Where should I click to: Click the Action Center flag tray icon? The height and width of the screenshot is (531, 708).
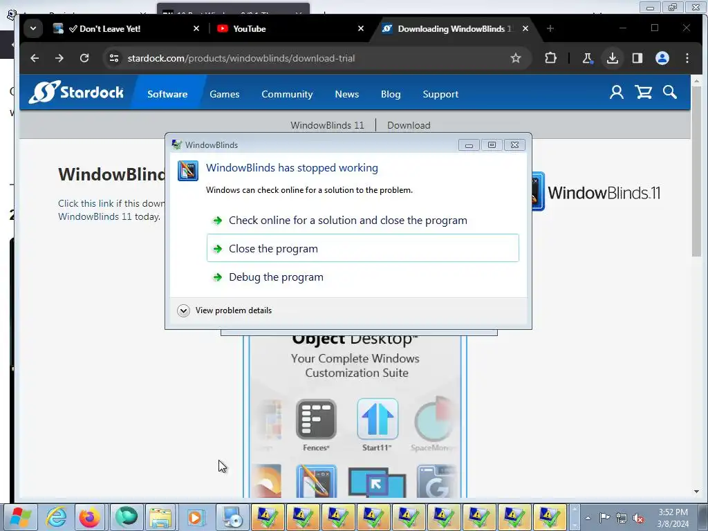604,518
